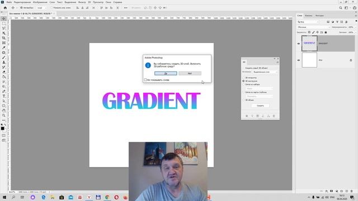This screenshot has width=358, height=201.
Task: Click the GRADIENT layer thumbnail
Action: [309, 44]
